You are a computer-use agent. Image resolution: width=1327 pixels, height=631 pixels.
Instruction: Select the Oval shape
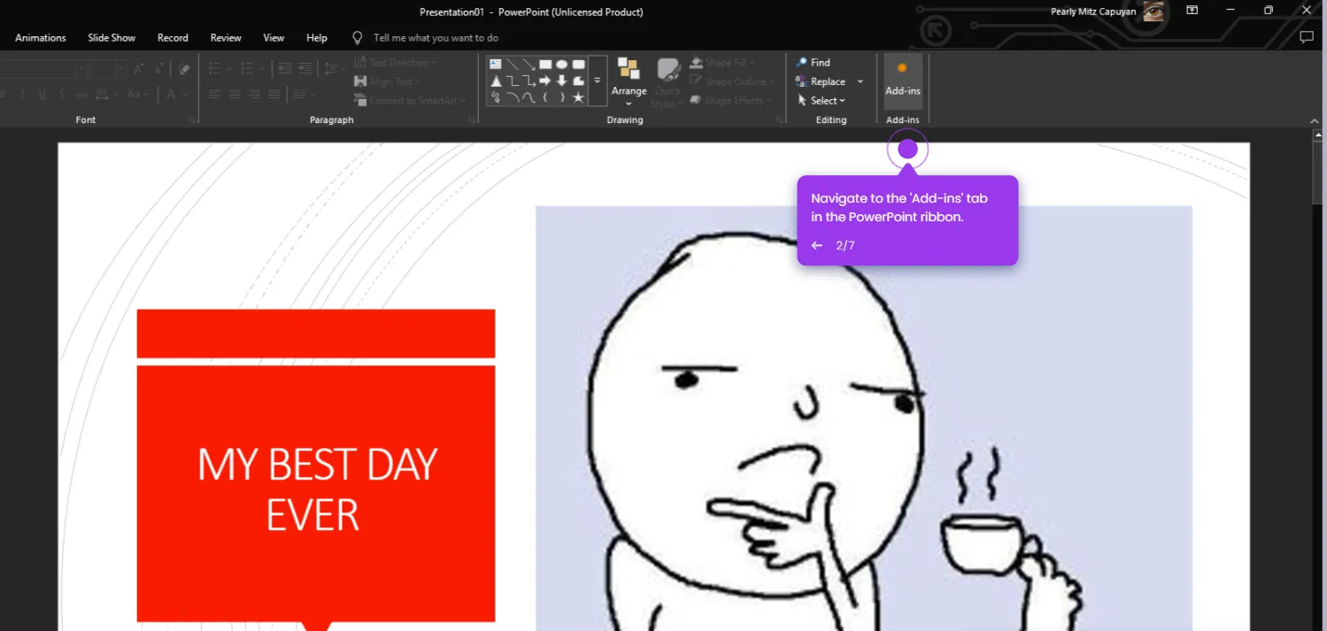(x=561, y=64)
